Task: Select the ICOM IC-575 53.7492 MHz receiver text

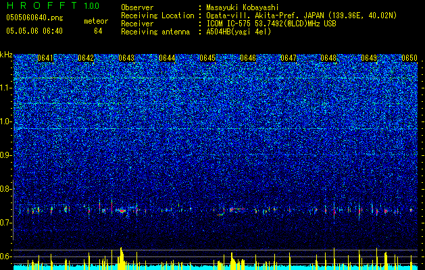Action: point(271,24)
